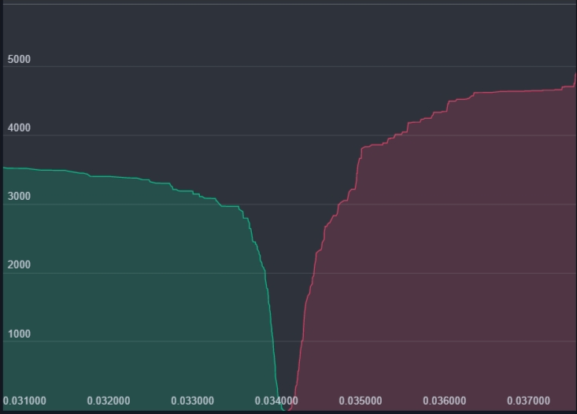Click the 3000 y-axis label
The image size is (577, 414).
19,196
